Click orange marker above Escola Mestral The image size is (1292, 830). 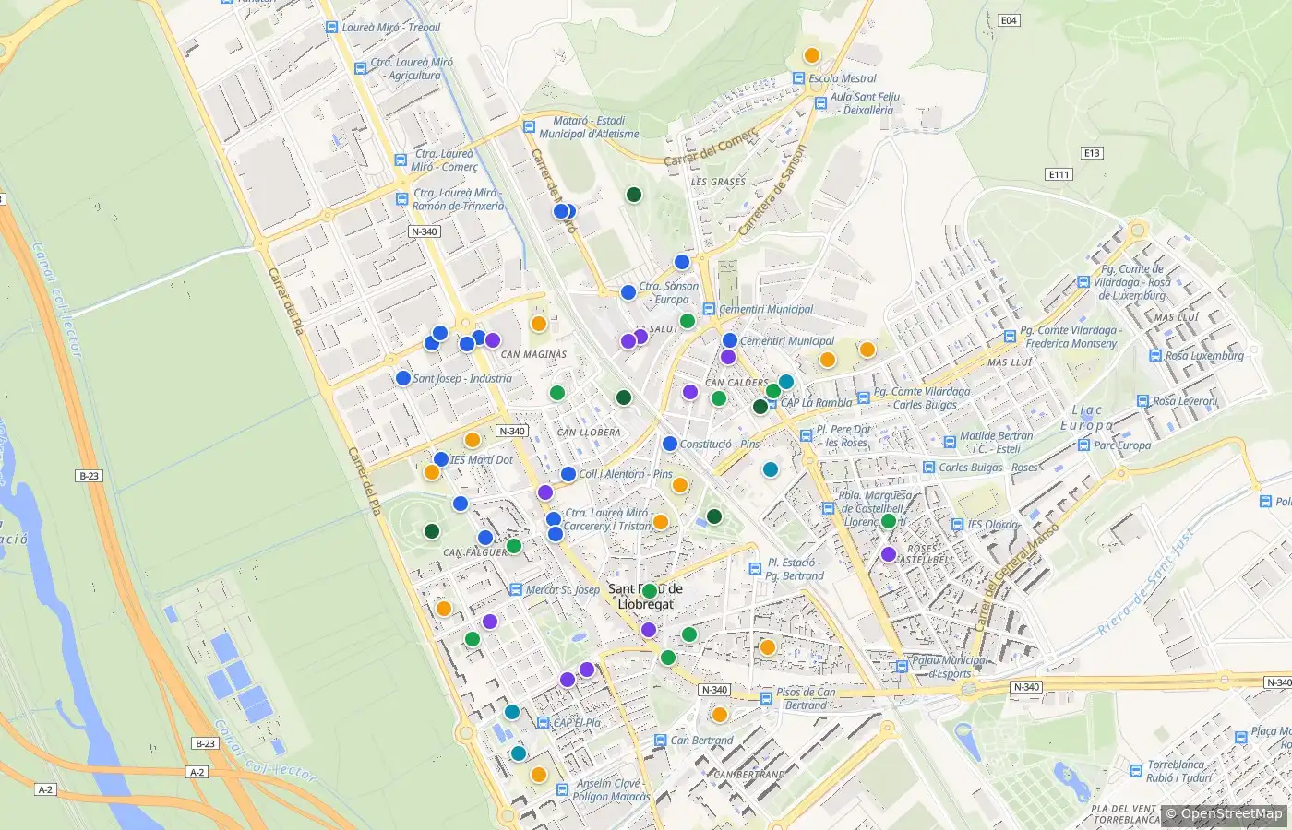point(812,55)
